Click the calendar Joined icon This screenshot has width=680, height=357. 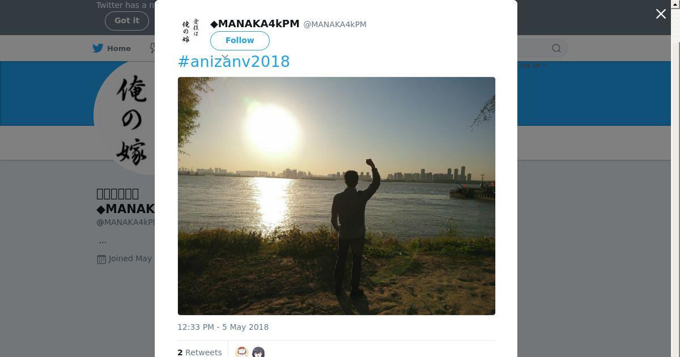101,259
